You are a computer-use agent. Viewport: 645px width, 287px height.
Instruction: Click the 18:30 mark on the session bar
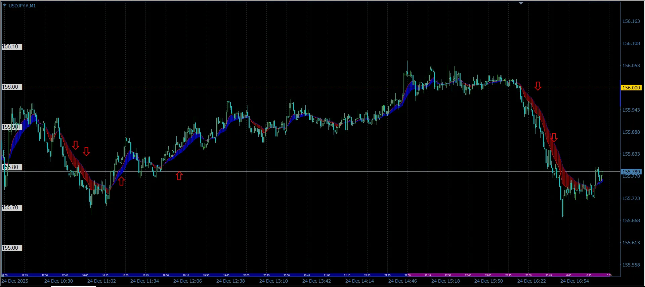pyautogui.click(x=125, y=275)
